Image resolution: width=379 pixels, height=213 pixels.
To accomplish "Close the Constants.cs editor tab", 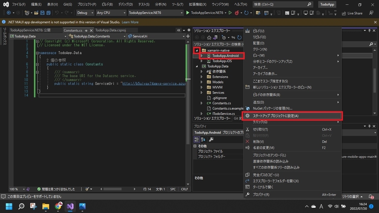I will pos(91,31).
